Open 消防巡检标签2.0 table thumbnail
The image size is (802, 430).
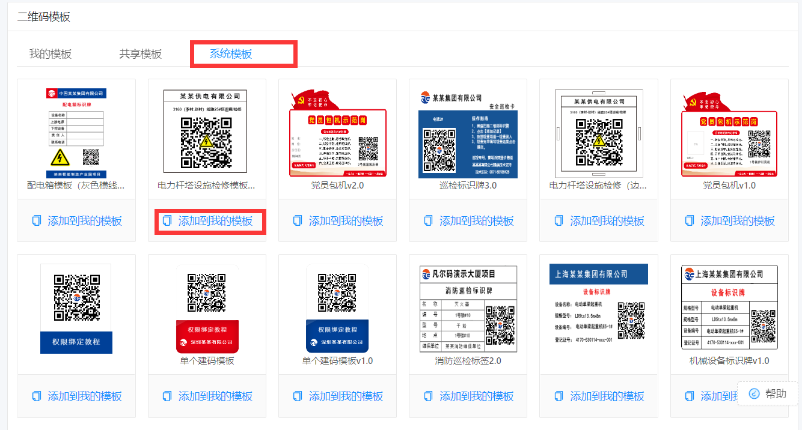[468, 309]
